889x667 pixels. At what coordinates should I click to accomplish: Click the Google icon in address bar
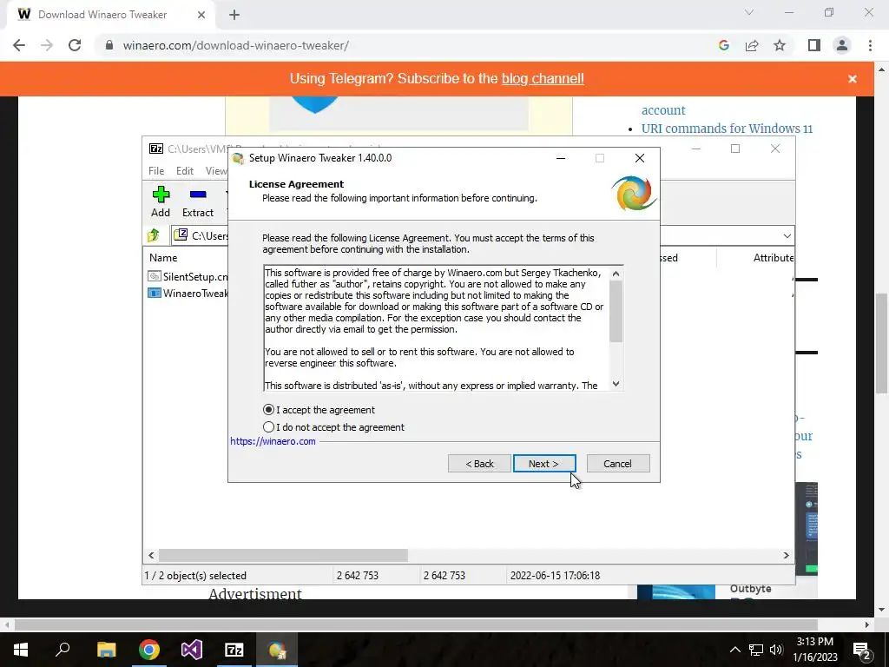[723, 45]
